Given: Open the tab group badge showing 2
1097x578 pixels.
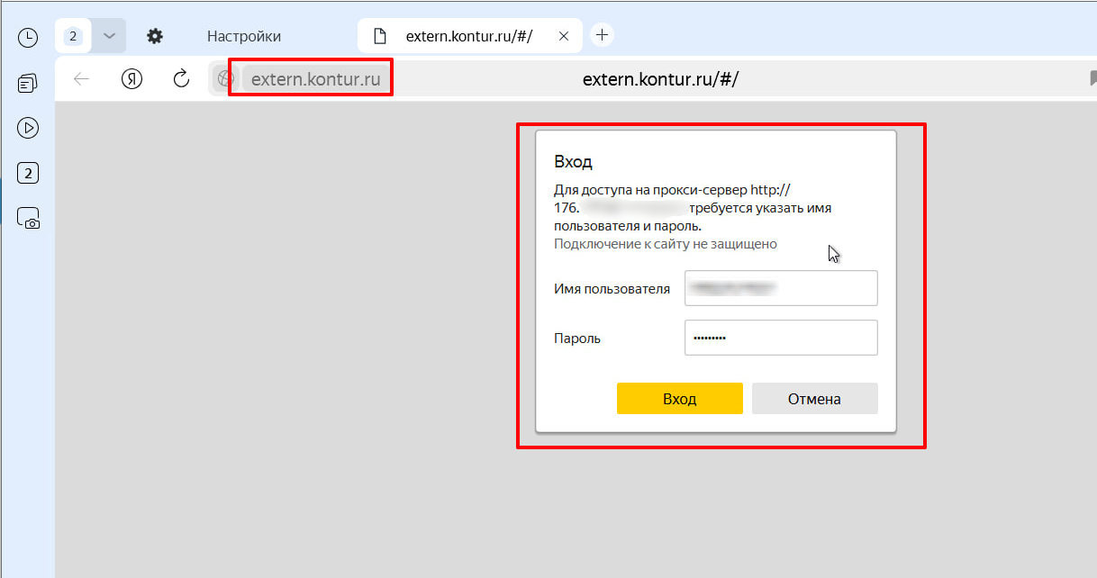Looking at the screenshot, I should coord(74,36).
